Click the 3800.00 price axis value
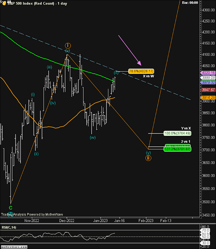Image resolution: width=216 pixels, height=249 pixels. coord(208,125)
